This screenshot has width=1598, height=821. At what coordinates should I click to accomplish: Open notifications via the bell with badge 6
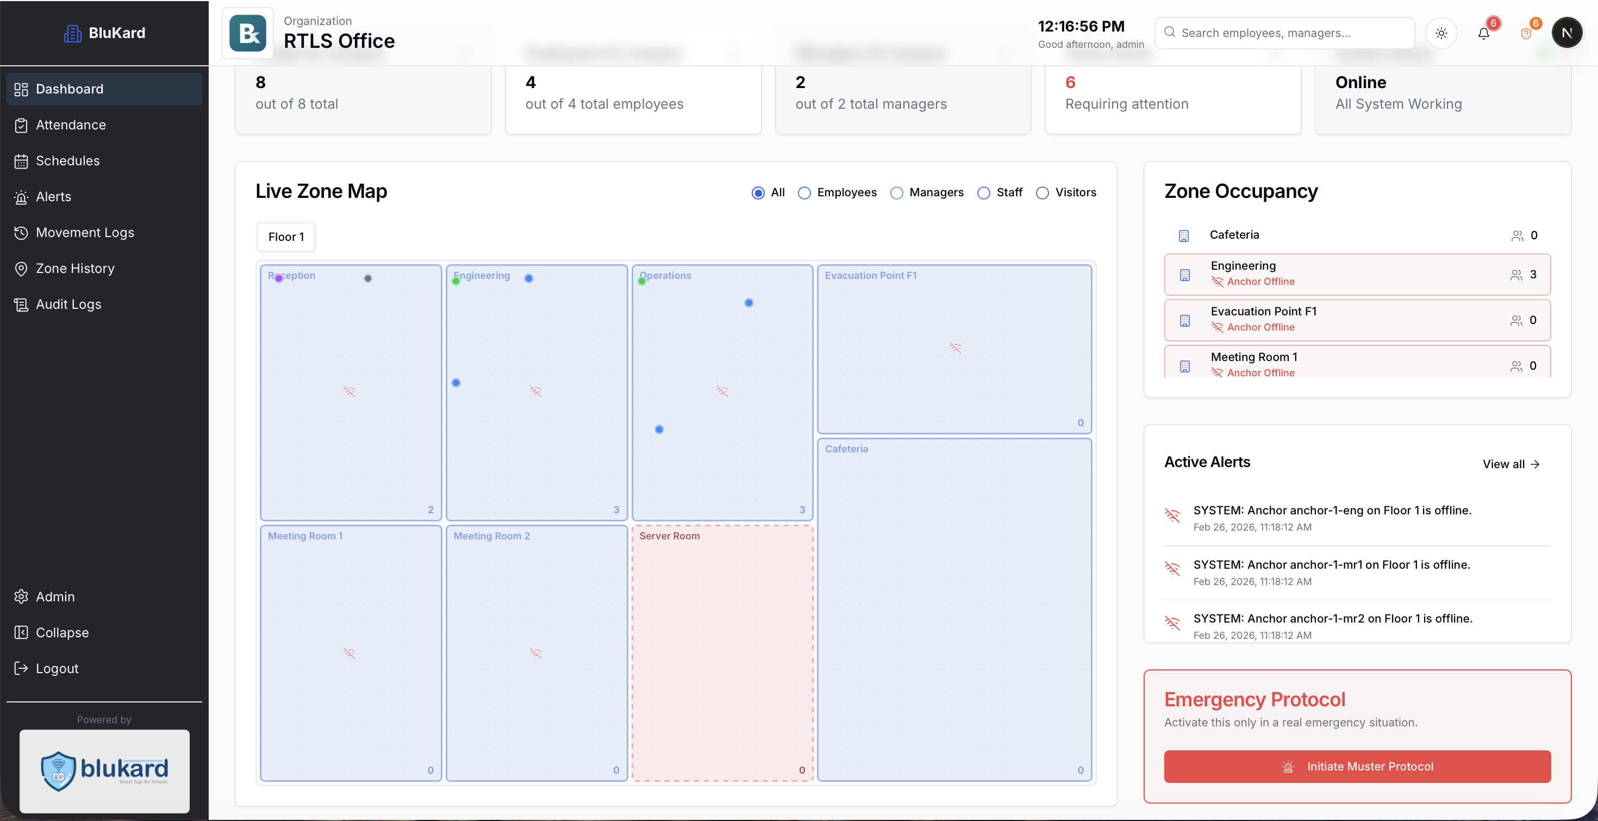pos(1484,33)
